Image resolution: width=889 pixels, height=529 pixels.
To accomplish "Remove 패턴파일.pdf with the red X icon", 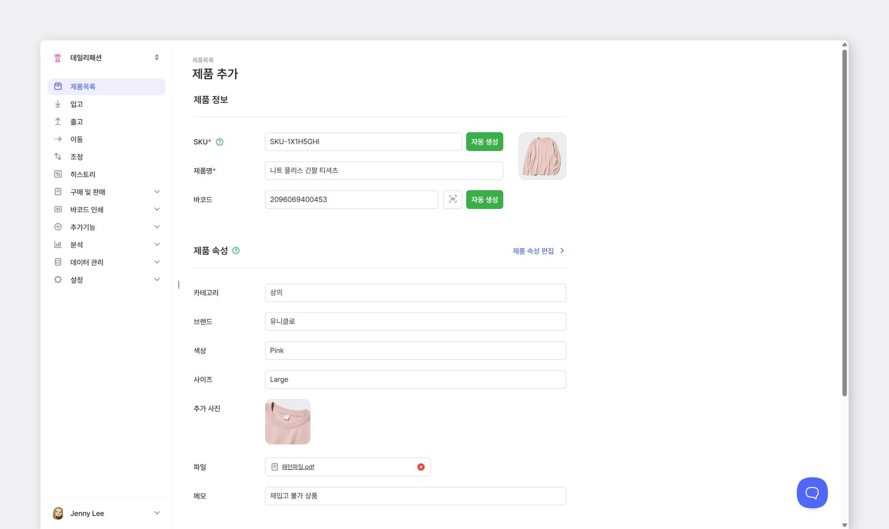I will click(421, 467).
